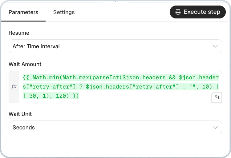Image resolution: width=231 pixels, height=158 pixels.
Task: Click the Wait Amount label
Action: [x=25, y=64]
